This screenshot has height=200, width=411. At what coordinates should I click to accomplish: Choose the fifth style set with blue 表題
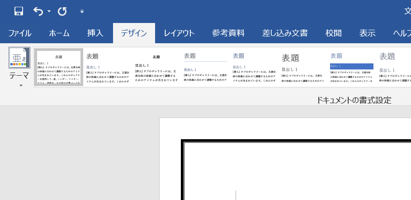point(254,67)
